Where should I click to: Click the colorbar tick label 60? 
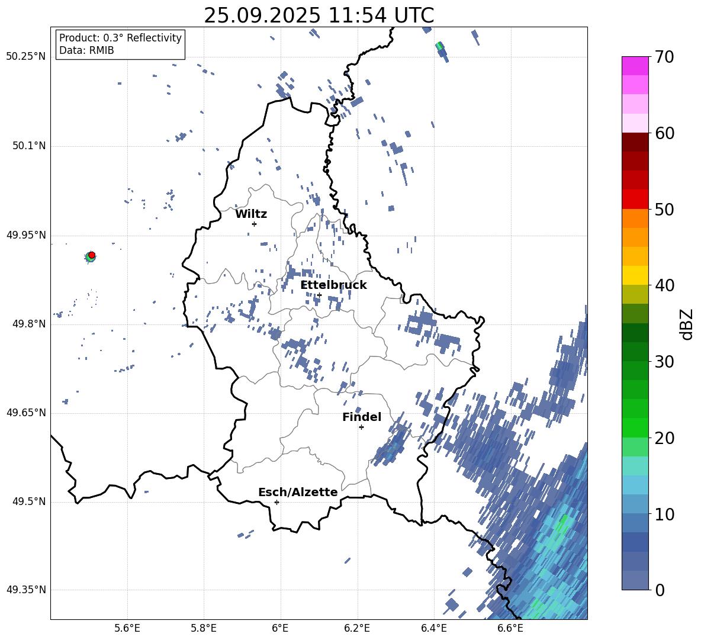click(x=664, y=133)
